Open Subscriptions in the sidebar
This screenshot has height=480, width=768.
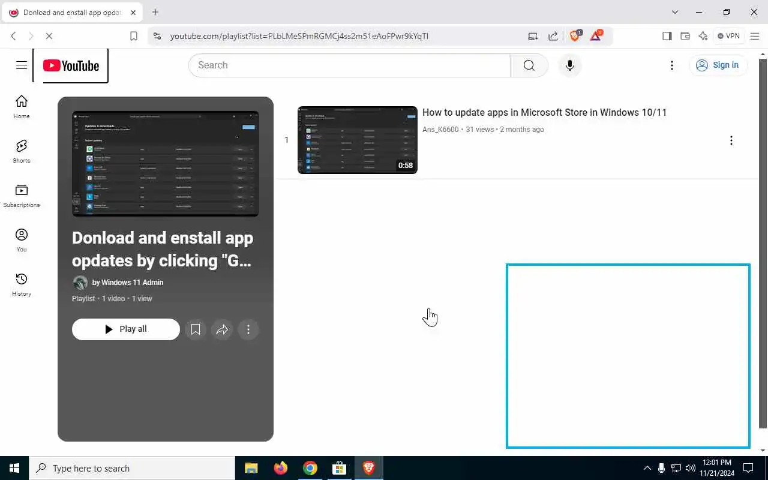point(22,196)
